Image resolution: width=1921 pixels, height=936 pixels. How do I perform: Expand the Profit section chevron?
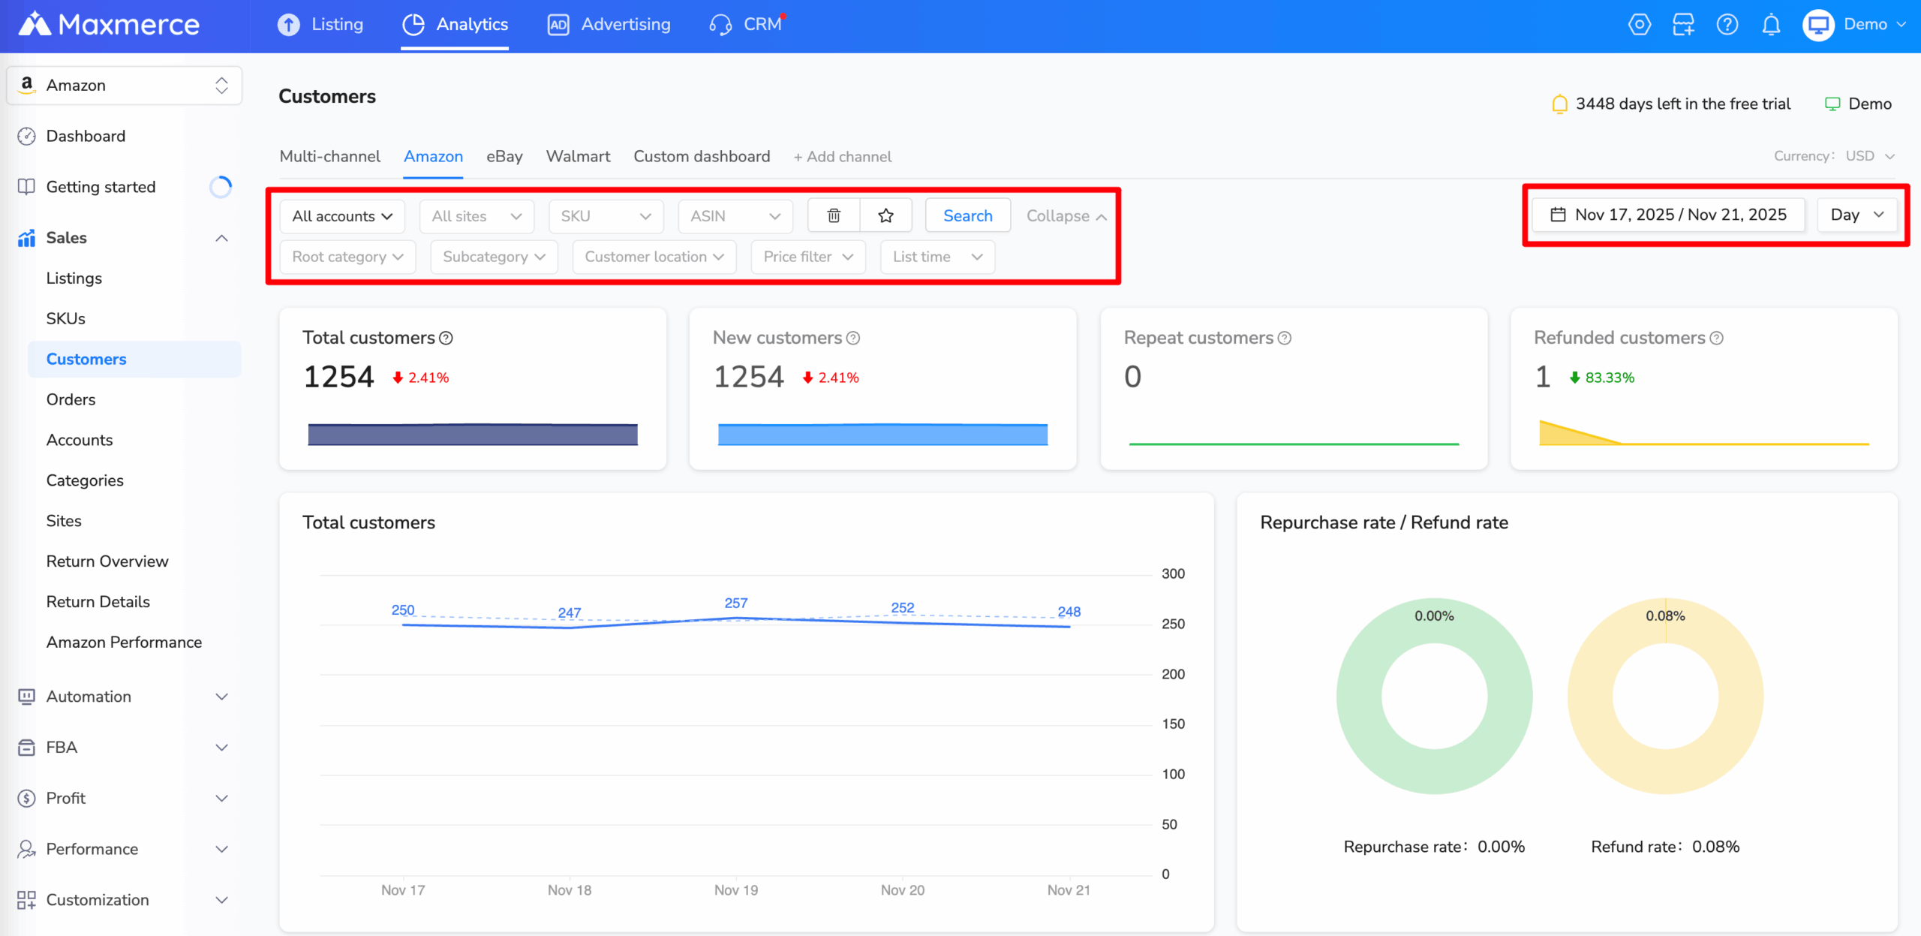coord(221,799)
